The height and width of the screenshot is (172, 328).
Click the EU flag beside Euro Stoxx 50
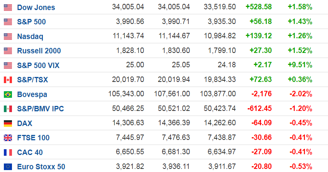pyautogui.click(x=8, y=167)
